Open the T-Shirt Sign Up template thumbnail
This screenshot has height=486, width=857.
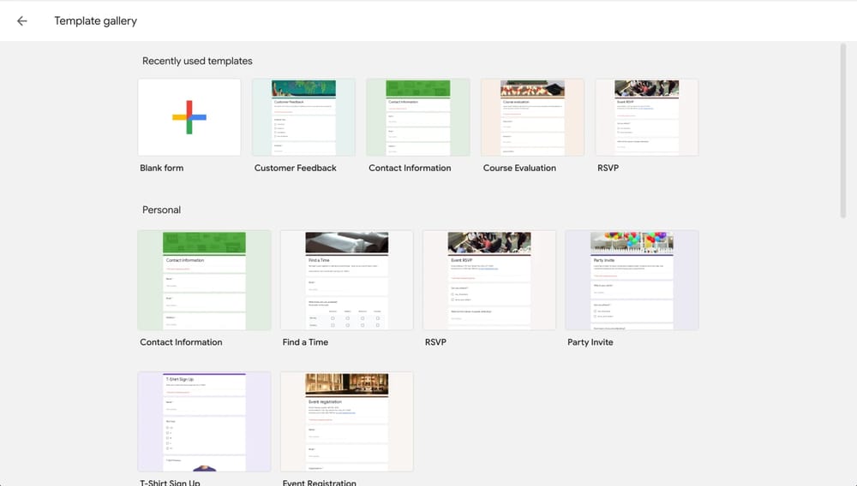point(204,421)
